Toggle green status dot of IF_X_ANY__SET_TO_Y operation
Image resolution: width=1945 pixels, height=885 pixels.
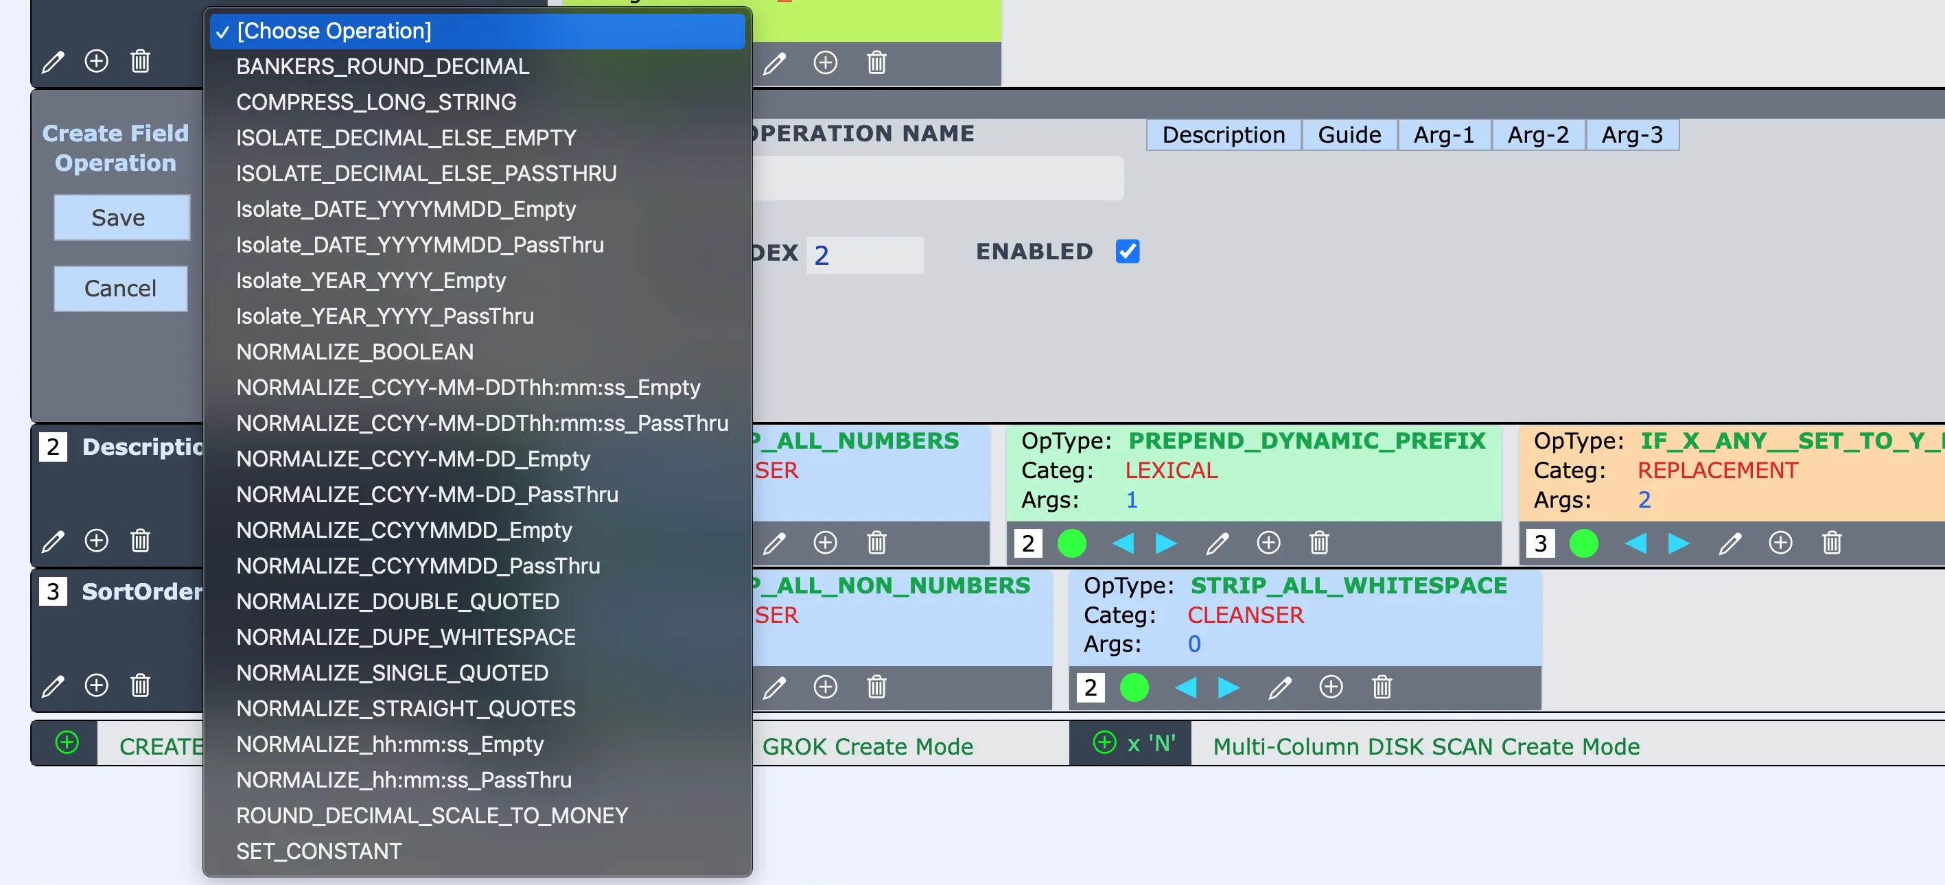click(1584, 543)
